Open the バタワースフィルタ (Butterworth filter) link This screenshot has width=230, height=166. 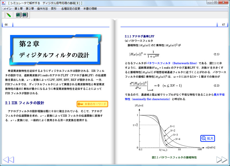click(x=172, y=63)
